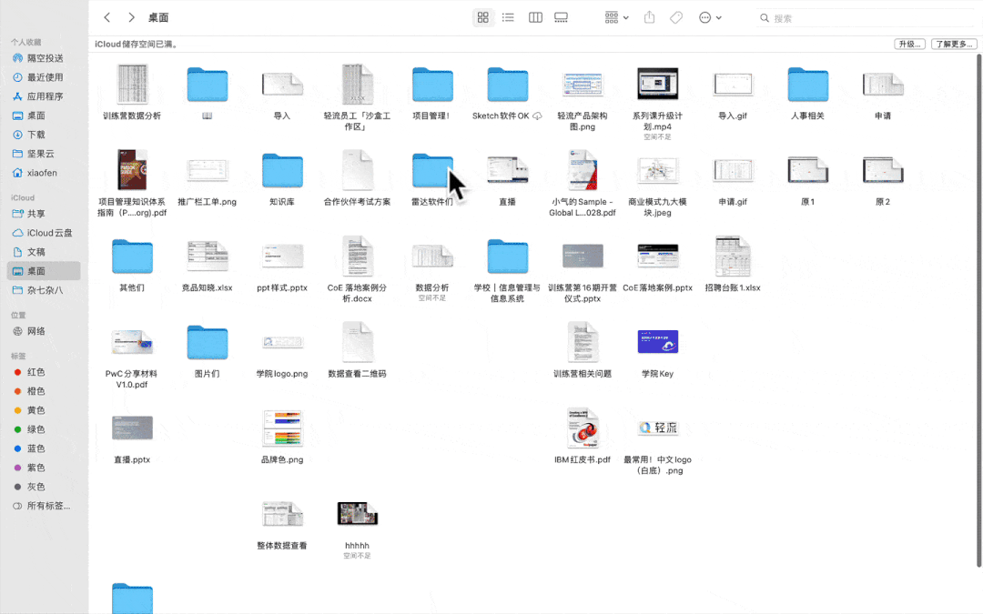Viewport: 983px width, 614px height.
Task: Select the 人事相关 folder icon
Action: (808, 85)
